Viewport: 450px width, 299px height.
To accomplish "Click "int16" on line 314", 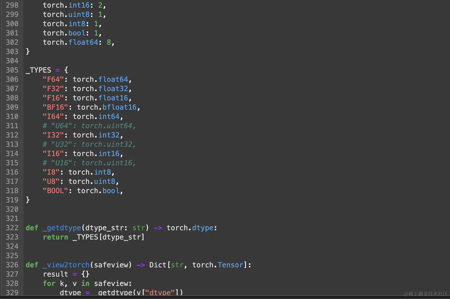I will [109, 154].
